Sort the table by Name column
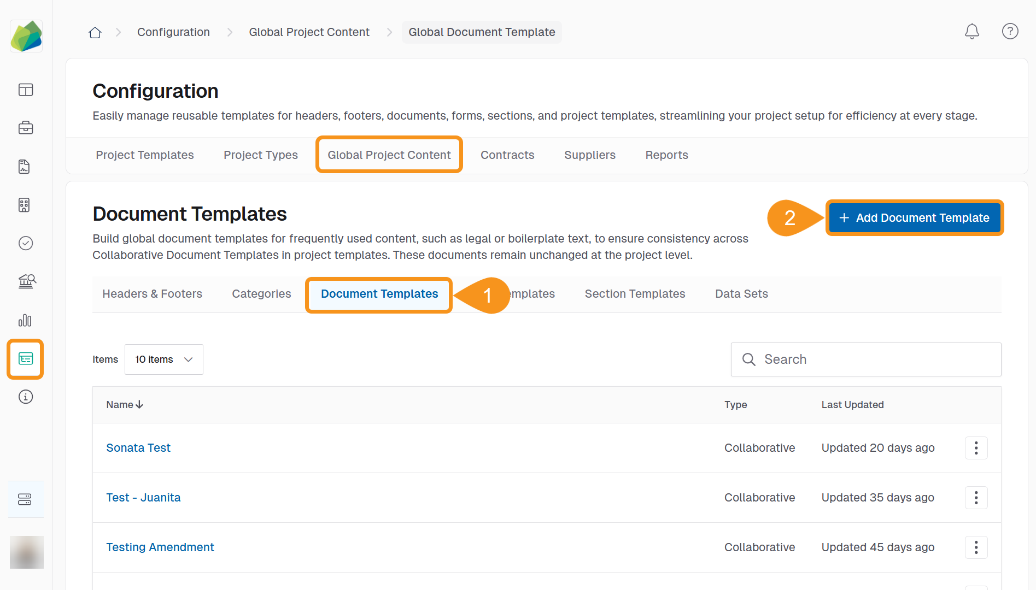The image size is (1036, 590). click(124, 405)
